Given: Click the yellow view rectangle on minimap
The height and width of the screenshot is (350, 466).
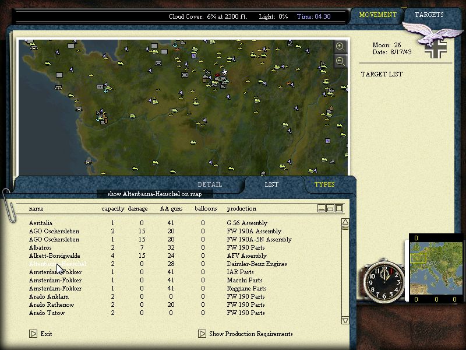Looking at the screenshot, I should pyautogui.click(x=418, y=258).
